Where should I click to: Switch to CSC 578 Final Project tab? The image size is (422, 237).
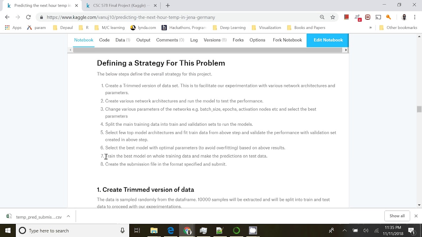coord(121,6)
